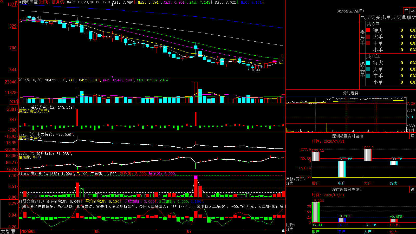Click the stock name 朗科智能
416x234 pixels.
(x=30, y=2)
